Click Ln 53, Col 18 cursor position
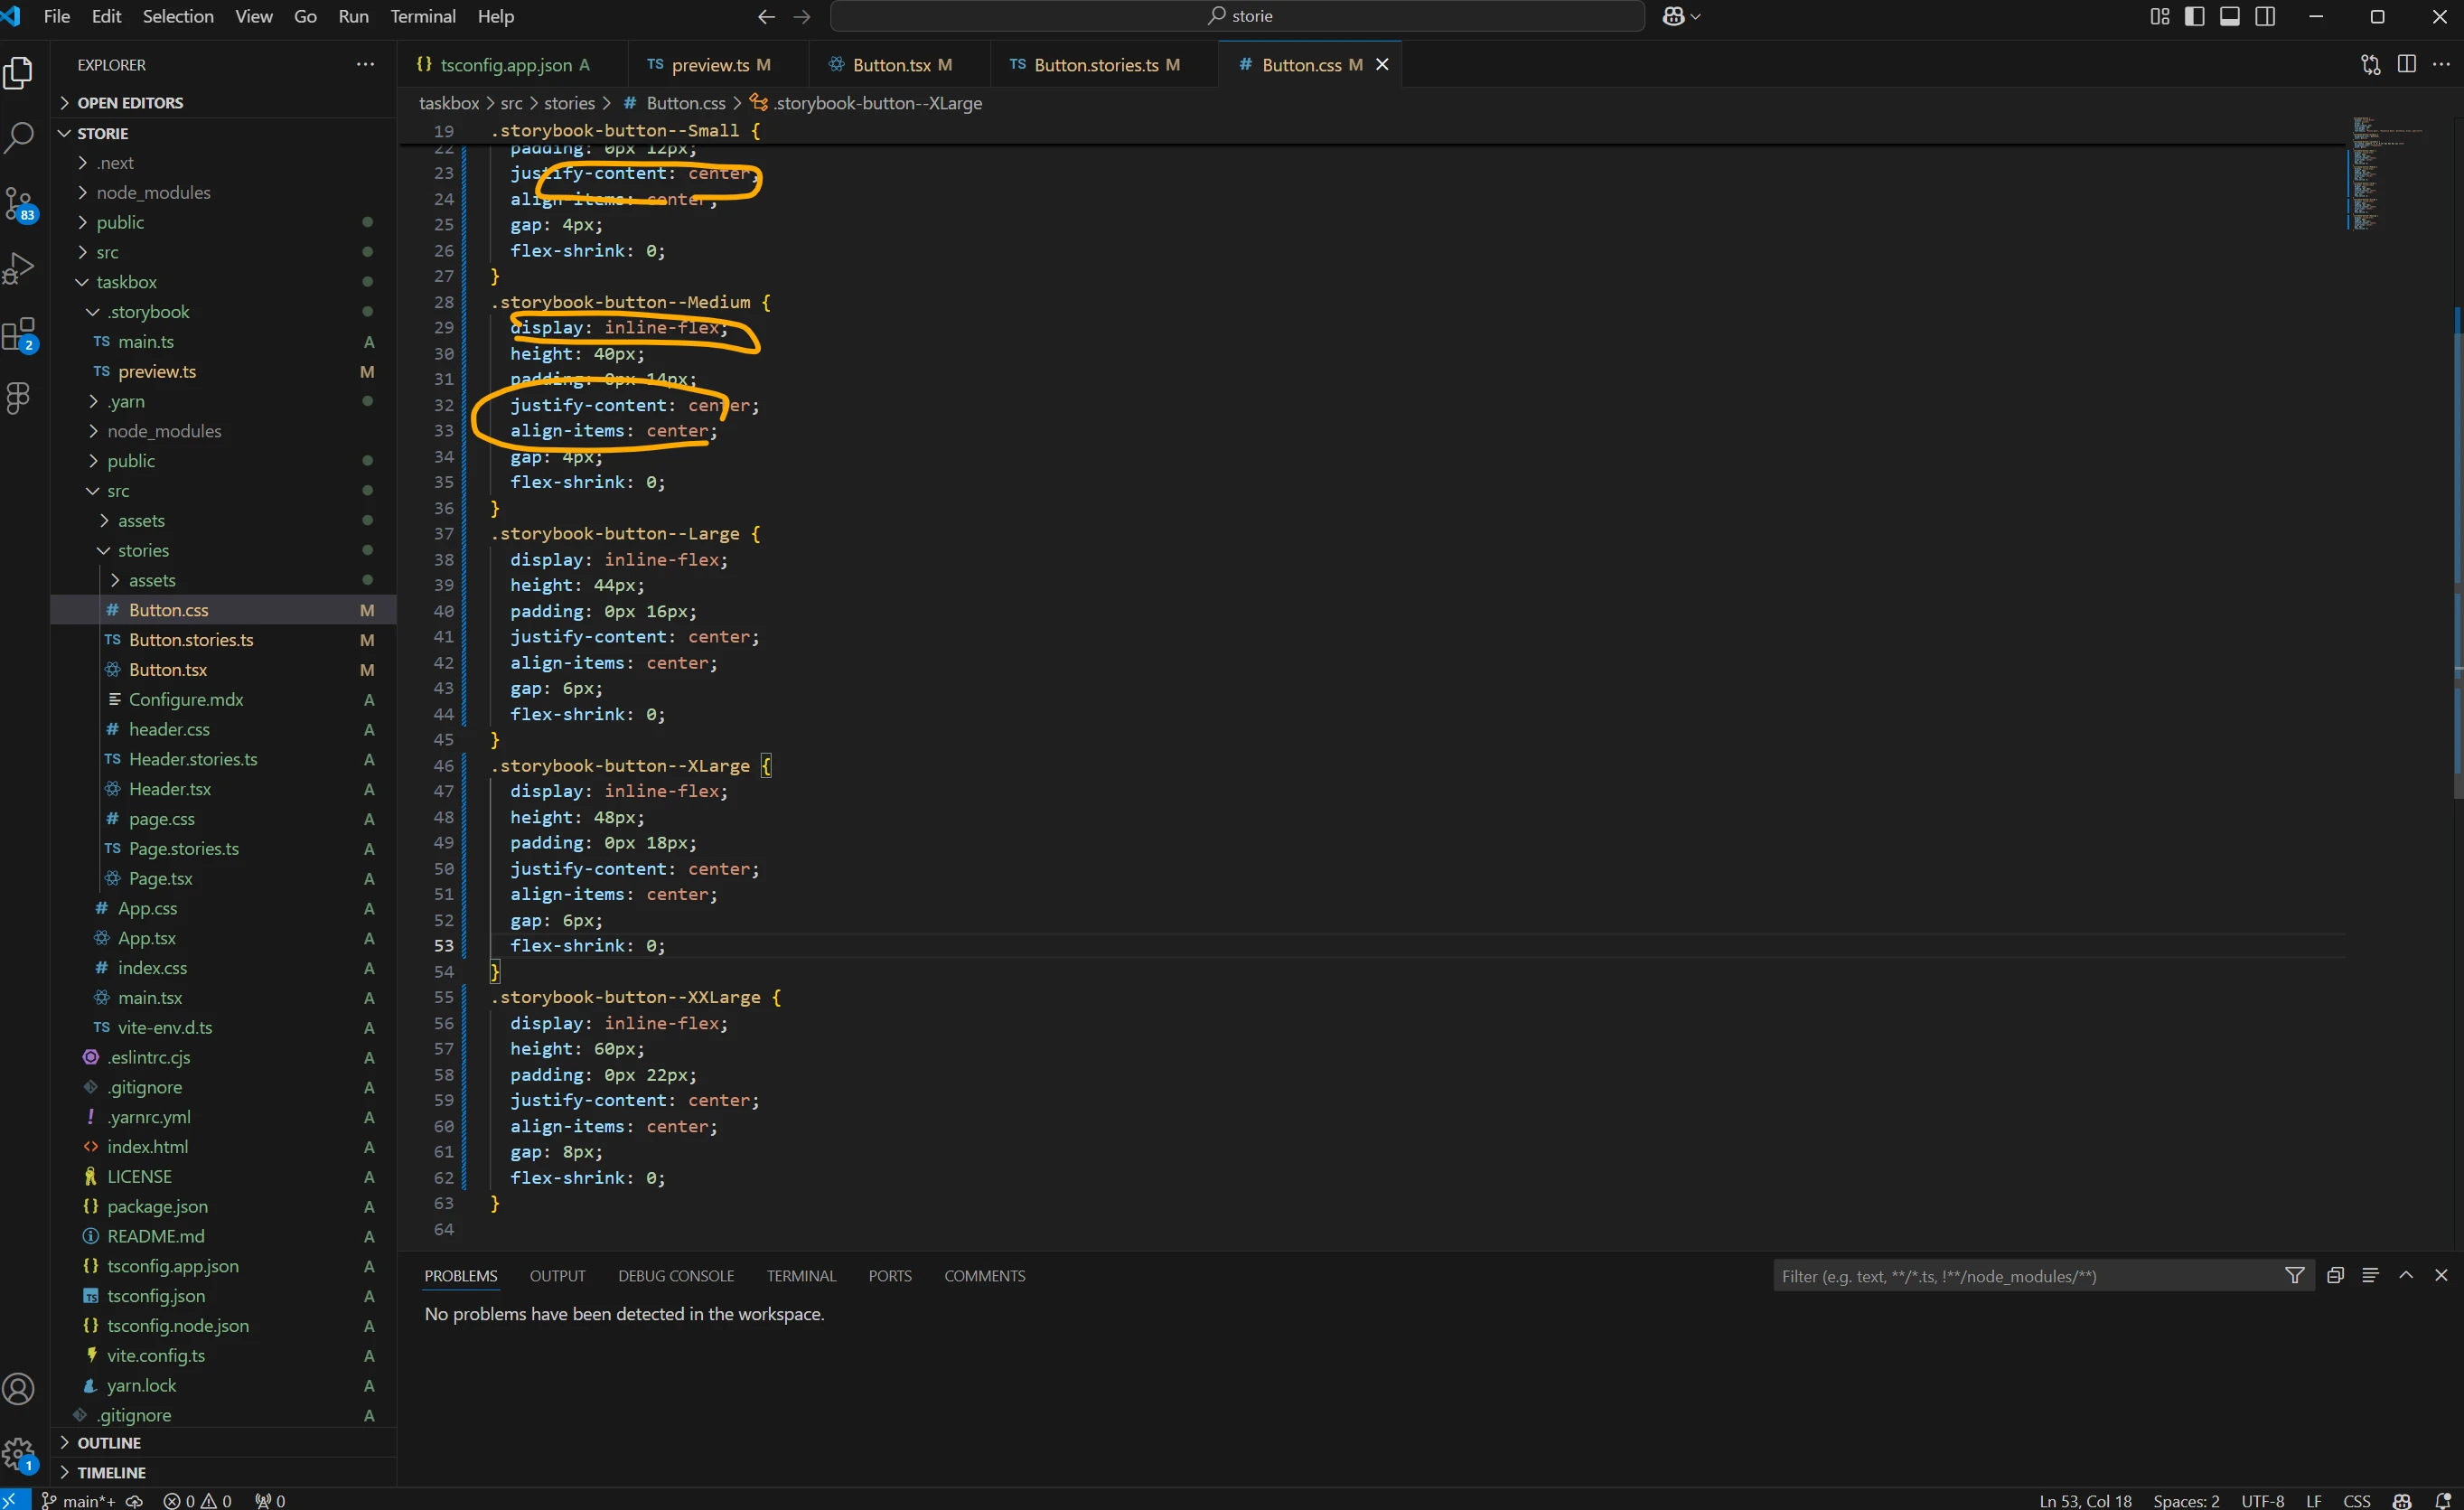 (x=2085, y=1500)
